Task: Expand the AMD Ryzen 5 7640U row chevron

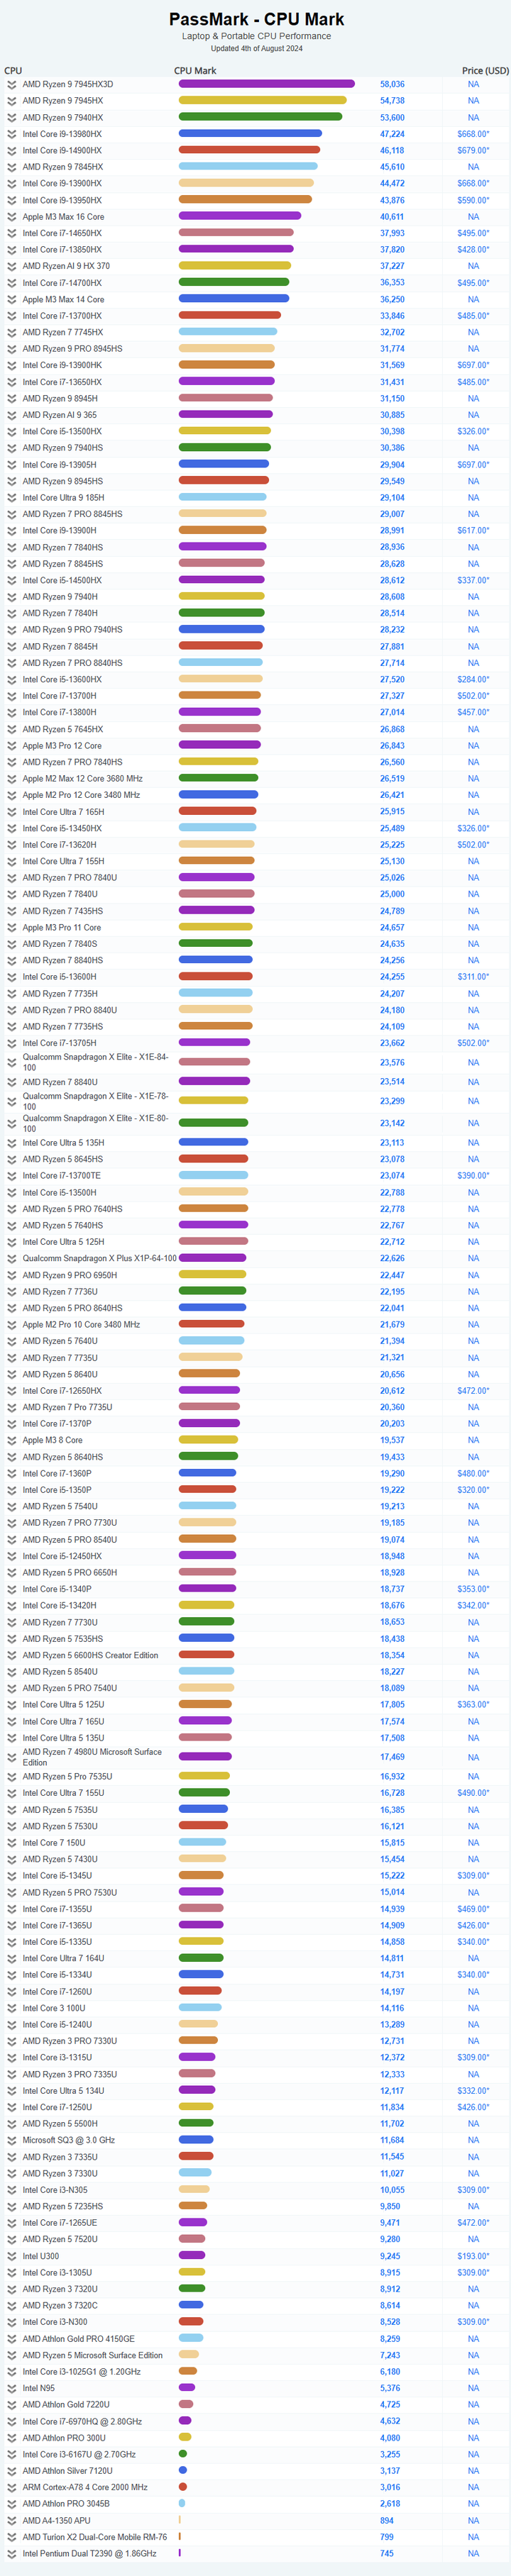Action: tap(12, 1341)
